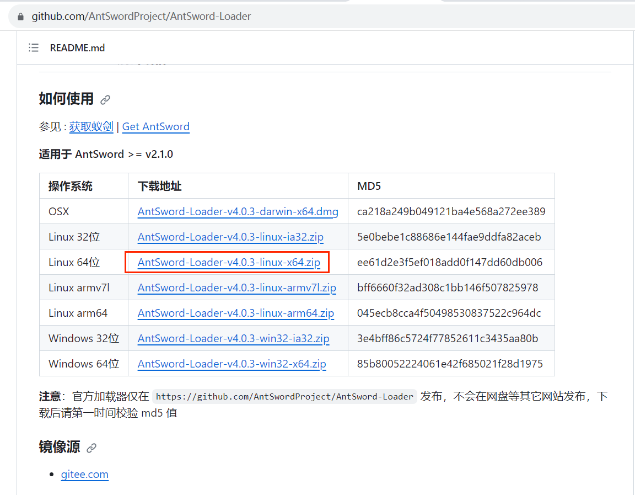The width and height of the screenshot is (635, 495).
Task: Click the padlock icon in the address bar
Action: tap(20, 16)
